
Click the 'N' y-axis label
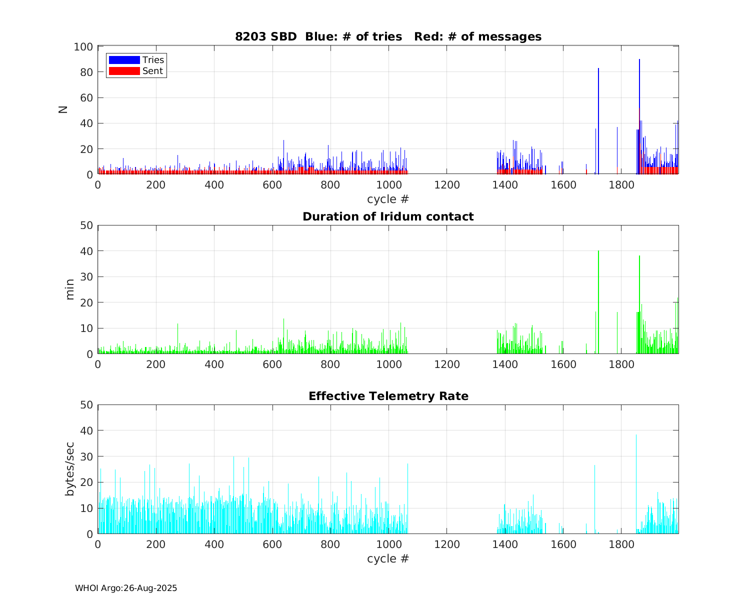coord(63,110)
